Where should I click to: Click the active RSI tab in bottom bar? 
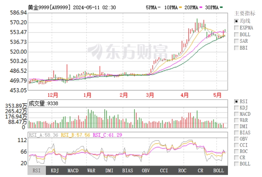pyautogui.click(x=37, y=171)
